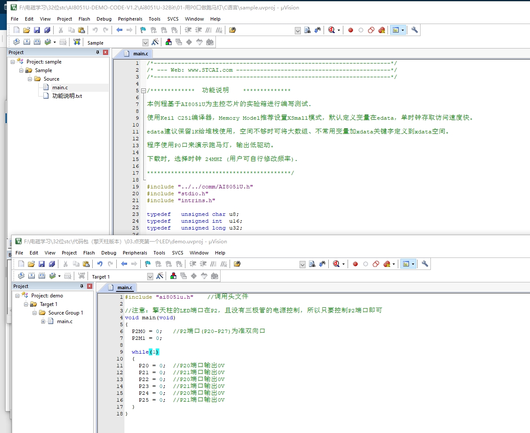Image resolution: width=530 pixels, height=433 pixels.
Task: Open Debug menu in demo window
Action: 109,253
